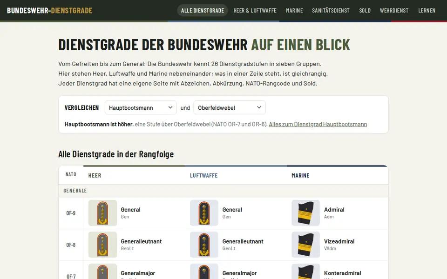Click the main page headline
Screen dimensions: 447x279
[x=204, y=45]
